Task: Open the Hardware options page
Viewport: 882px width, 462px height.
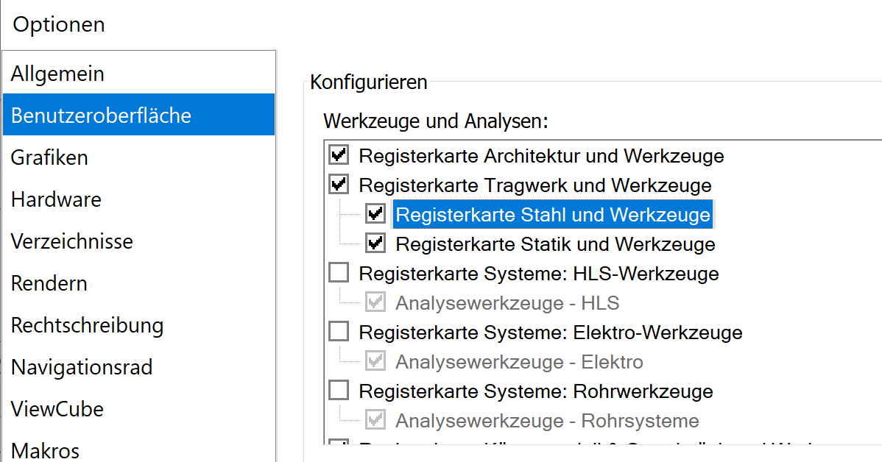Action: [x=56, y=199]
